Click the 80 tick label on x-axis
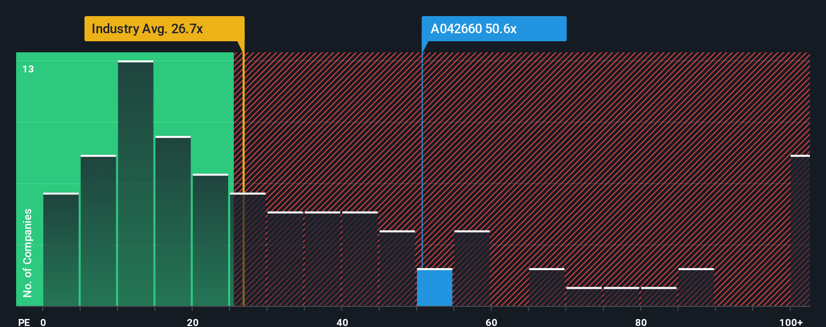This screenshot has width=826, height=327. (x=641, y=322)
